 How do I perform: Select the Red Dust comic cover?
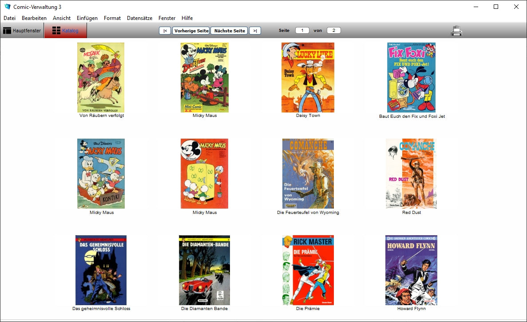[x=411, y=173]
